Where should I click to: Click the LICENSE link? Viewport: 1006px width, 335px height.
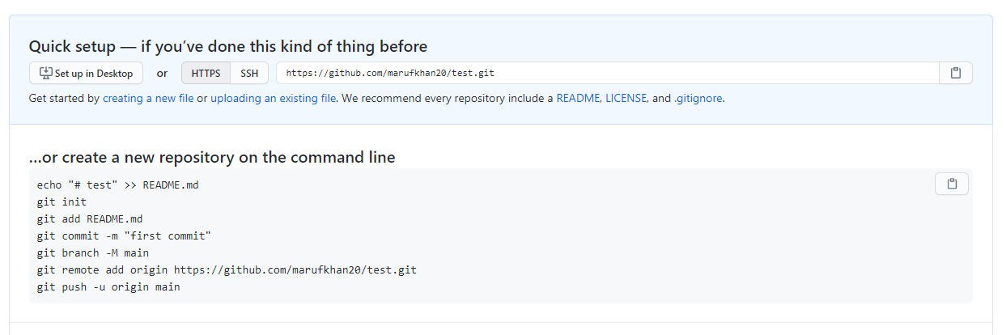pos(626,99)
